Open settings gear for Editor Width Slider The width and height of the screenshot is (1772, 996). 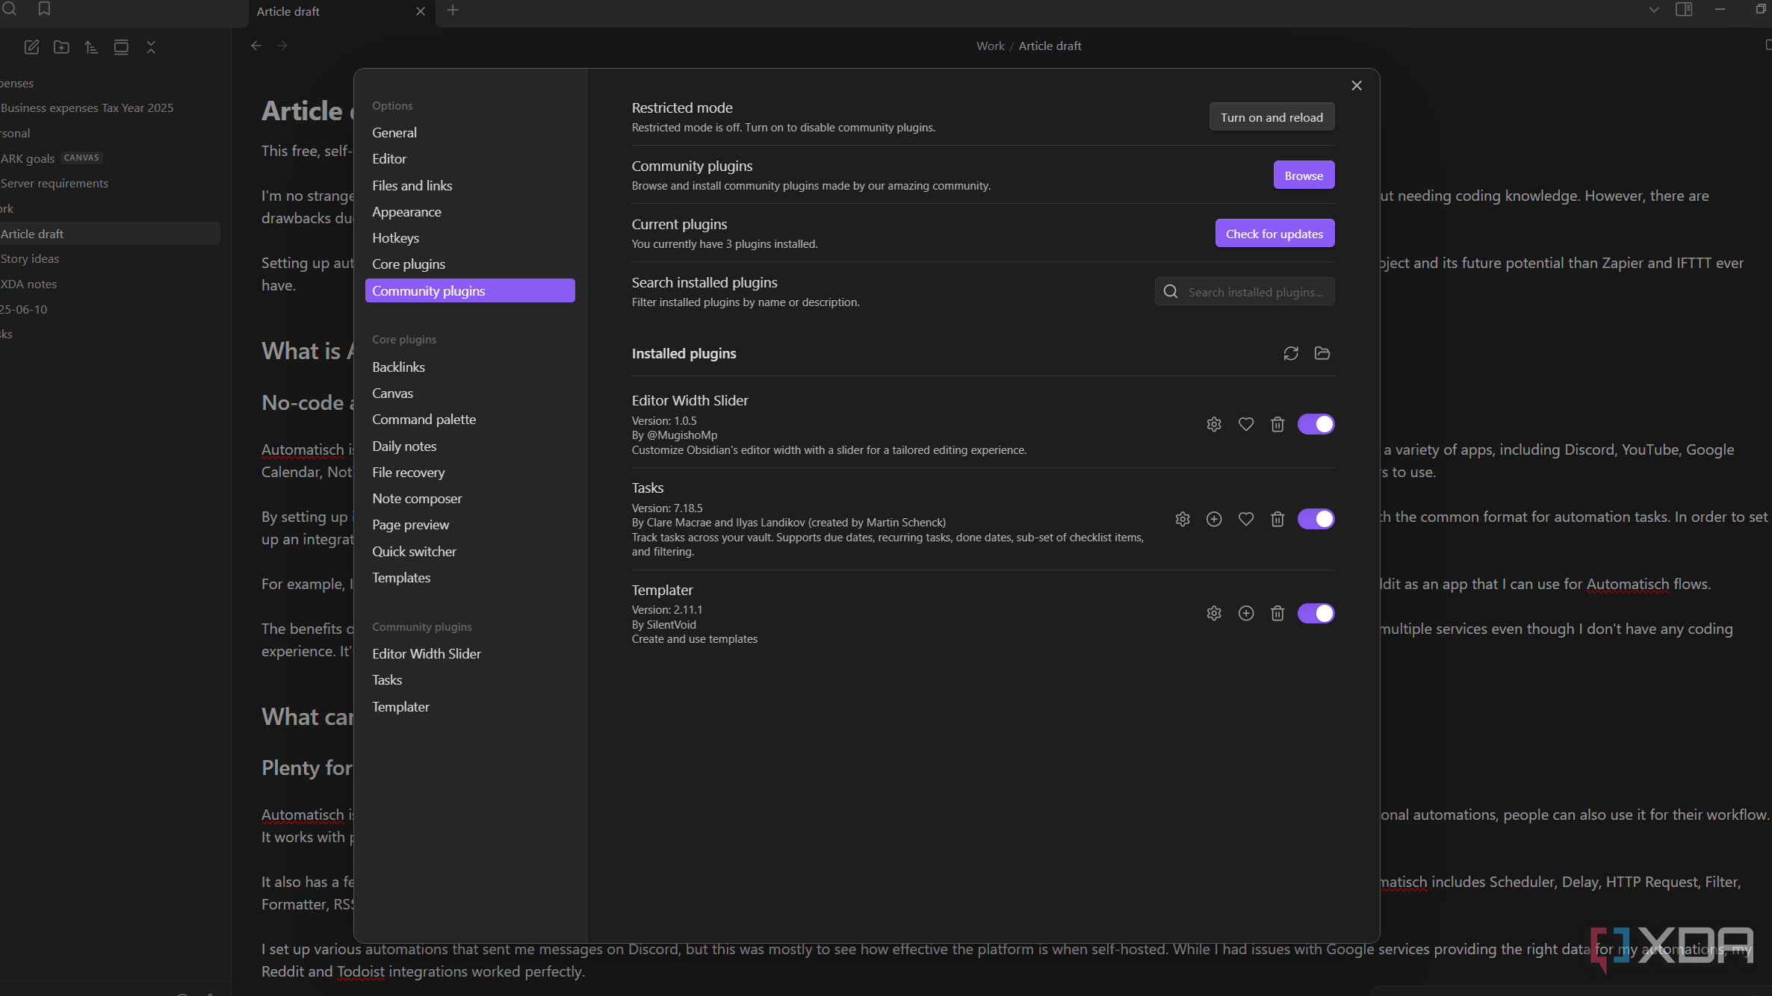tap(1214, 424)
